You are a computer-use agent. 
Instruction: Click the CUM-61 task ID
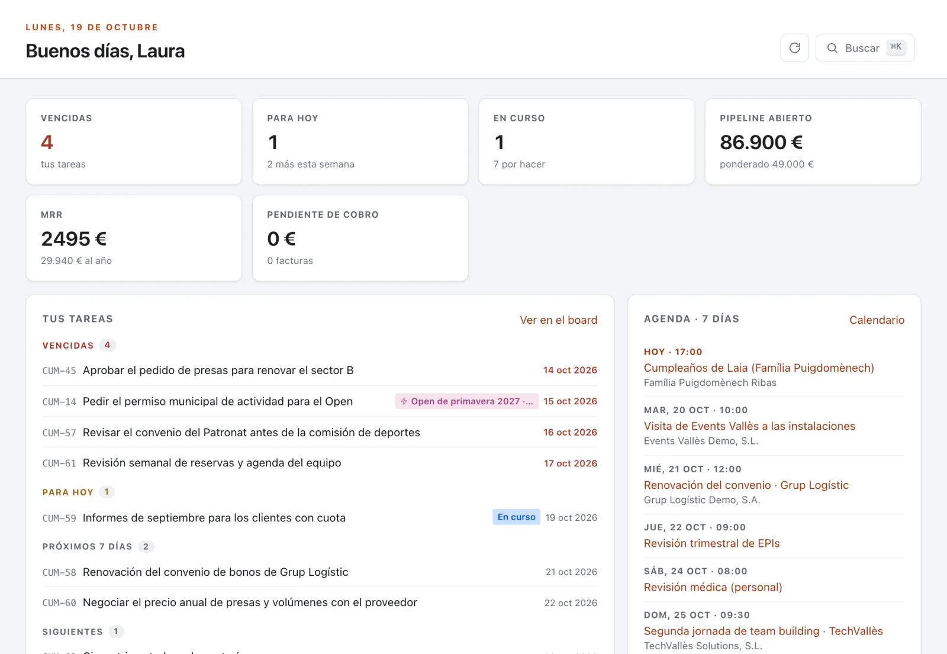click(59, 463)
